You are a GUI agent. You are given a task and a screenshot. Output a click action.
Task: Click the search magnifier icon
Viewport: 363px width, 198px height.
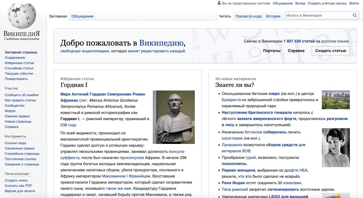click(355, 16)
